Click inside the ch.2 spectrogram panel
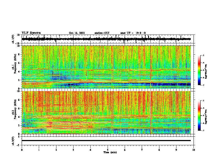218x168 pixels. click(106, 113)
